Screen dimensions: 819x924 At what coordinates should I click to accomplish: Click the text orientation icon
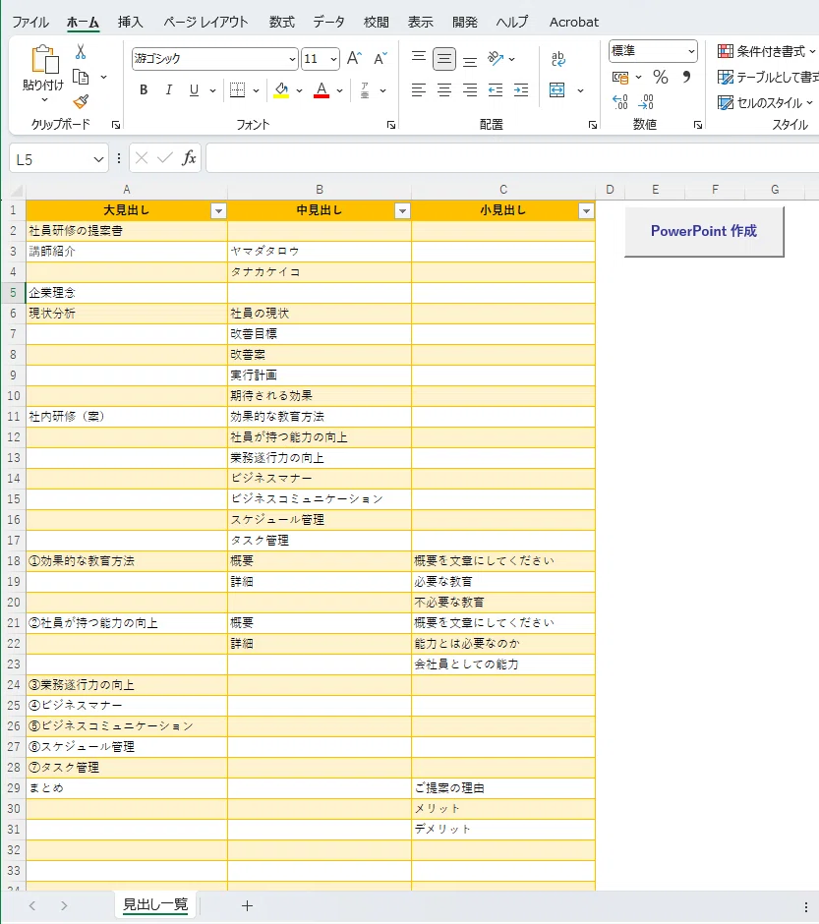pos(496,58)
